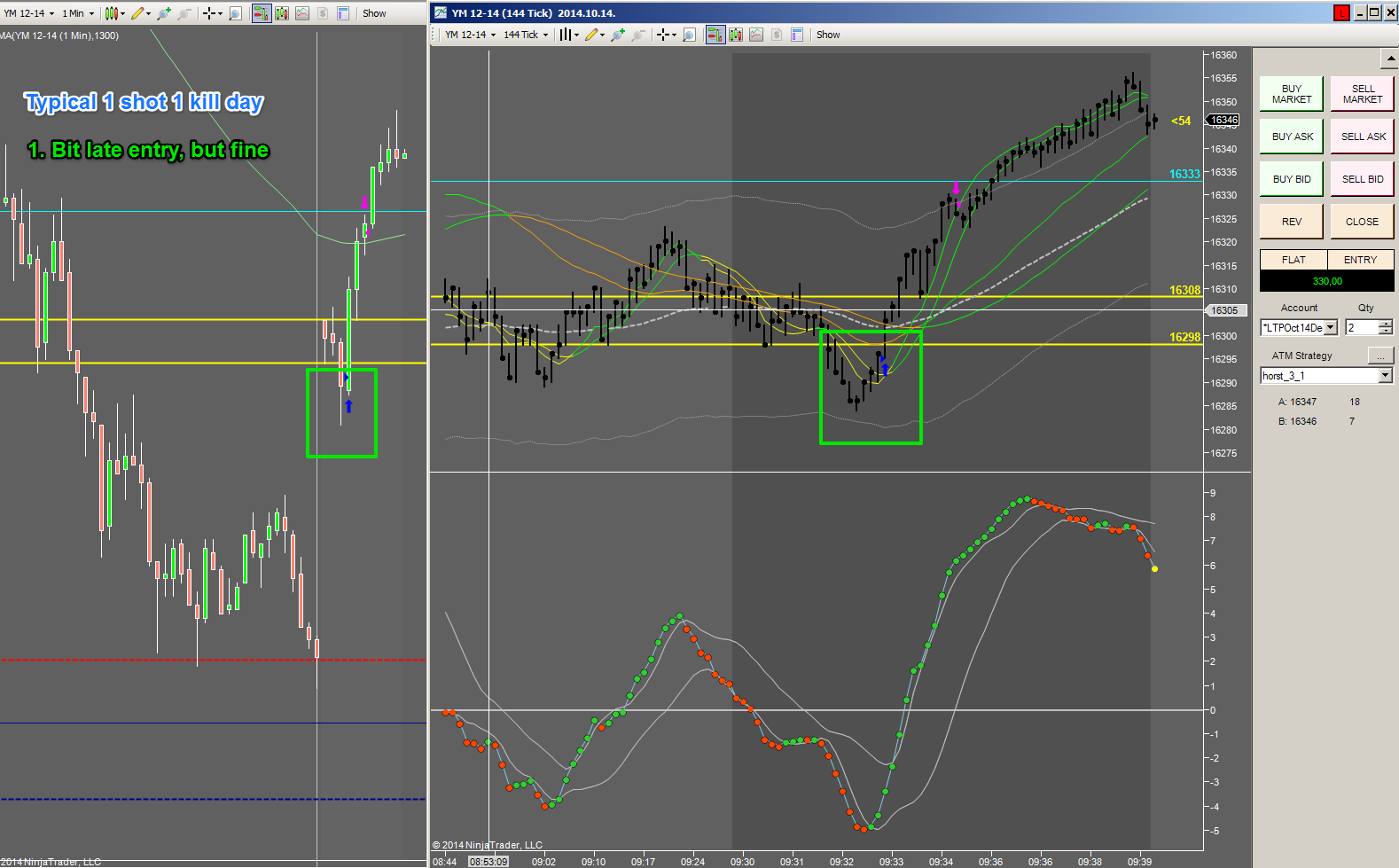Click the SELL BID button
The width and height of the screenshot is (1399, 868).
(1363, 179)
